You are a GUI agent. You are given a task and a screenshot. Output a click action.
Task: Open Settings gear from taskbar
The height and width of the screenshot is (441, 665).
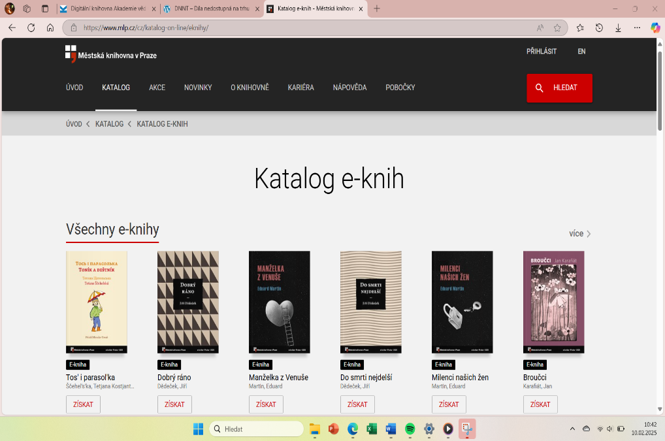pos(429,429)
